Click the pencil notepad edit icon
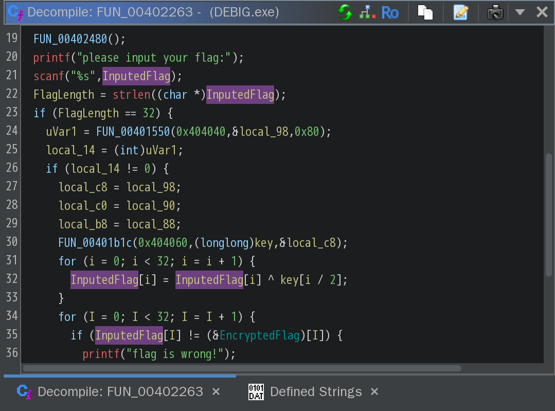Image resolution: width=555 pixels, height=411 pixels. [460, 12]
